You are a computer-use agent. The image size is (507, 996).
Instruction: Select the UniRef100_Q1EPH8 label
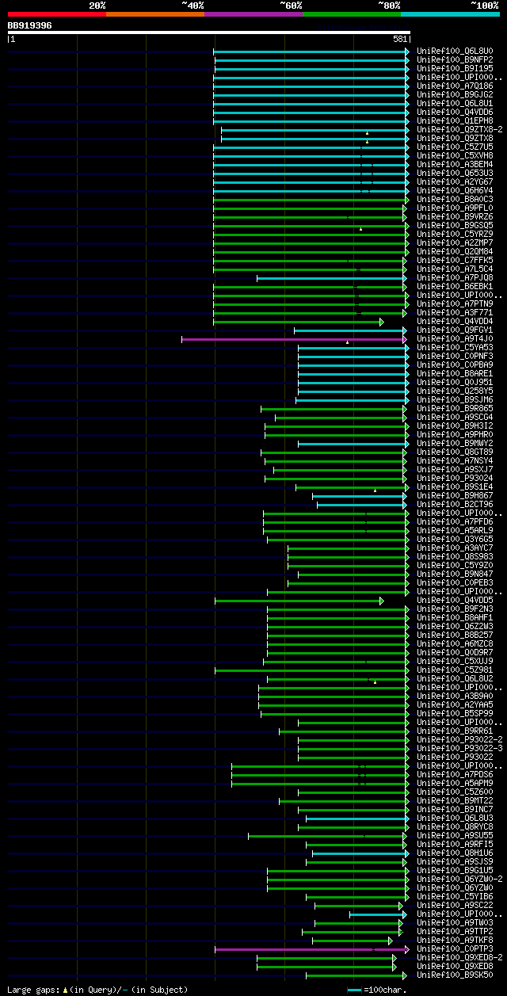[x=455, y=121]
